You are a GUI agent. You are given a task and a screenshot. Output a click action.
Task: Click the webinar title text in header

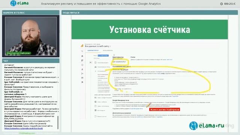[x=101, y=4]
